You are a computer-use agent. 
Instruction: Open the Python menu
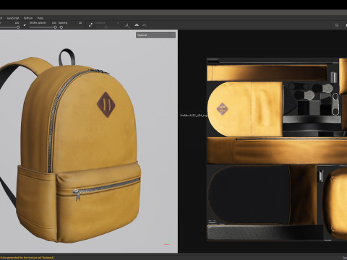point(28,18)
